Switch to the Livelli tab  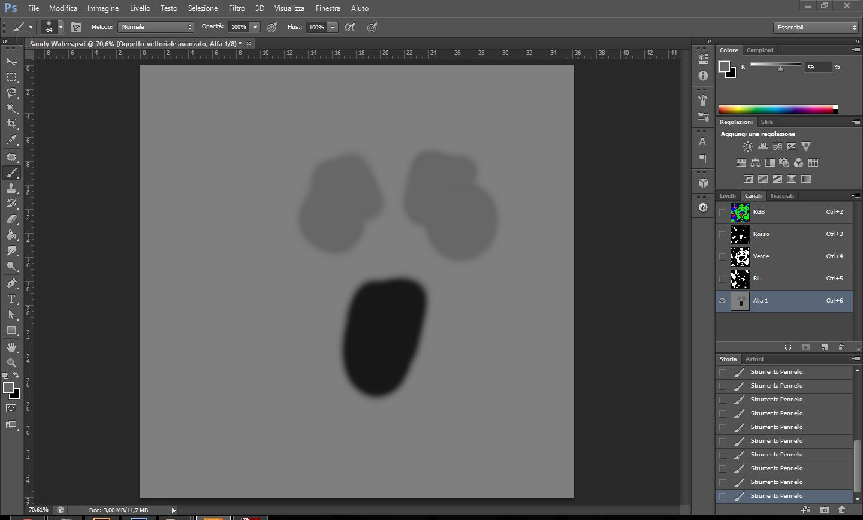728,196
